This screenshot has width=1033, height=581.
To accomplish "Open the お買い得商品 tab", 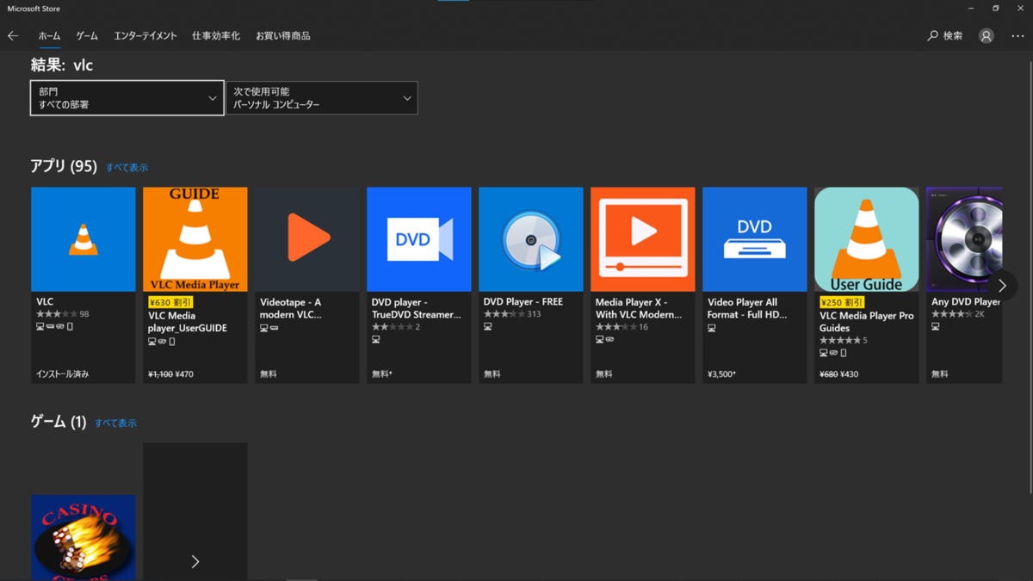I will click(x=283, y=36).
